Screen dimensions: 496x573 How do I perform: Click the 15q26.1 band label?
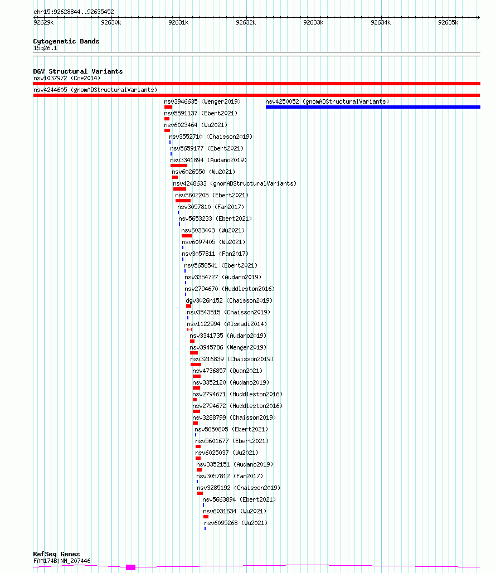click(45, 48)
